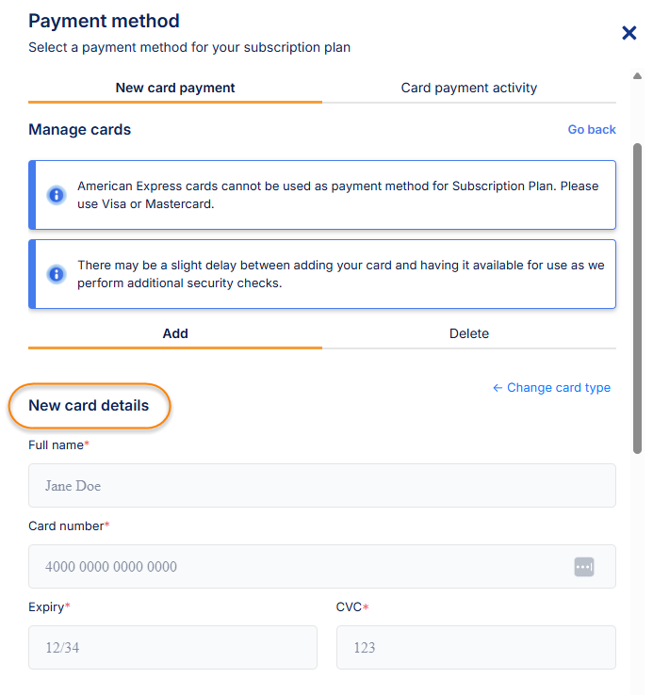Select the Expiry date input
Image resolution: width=653 pixels, height=695 pixels.
point(172,648)
